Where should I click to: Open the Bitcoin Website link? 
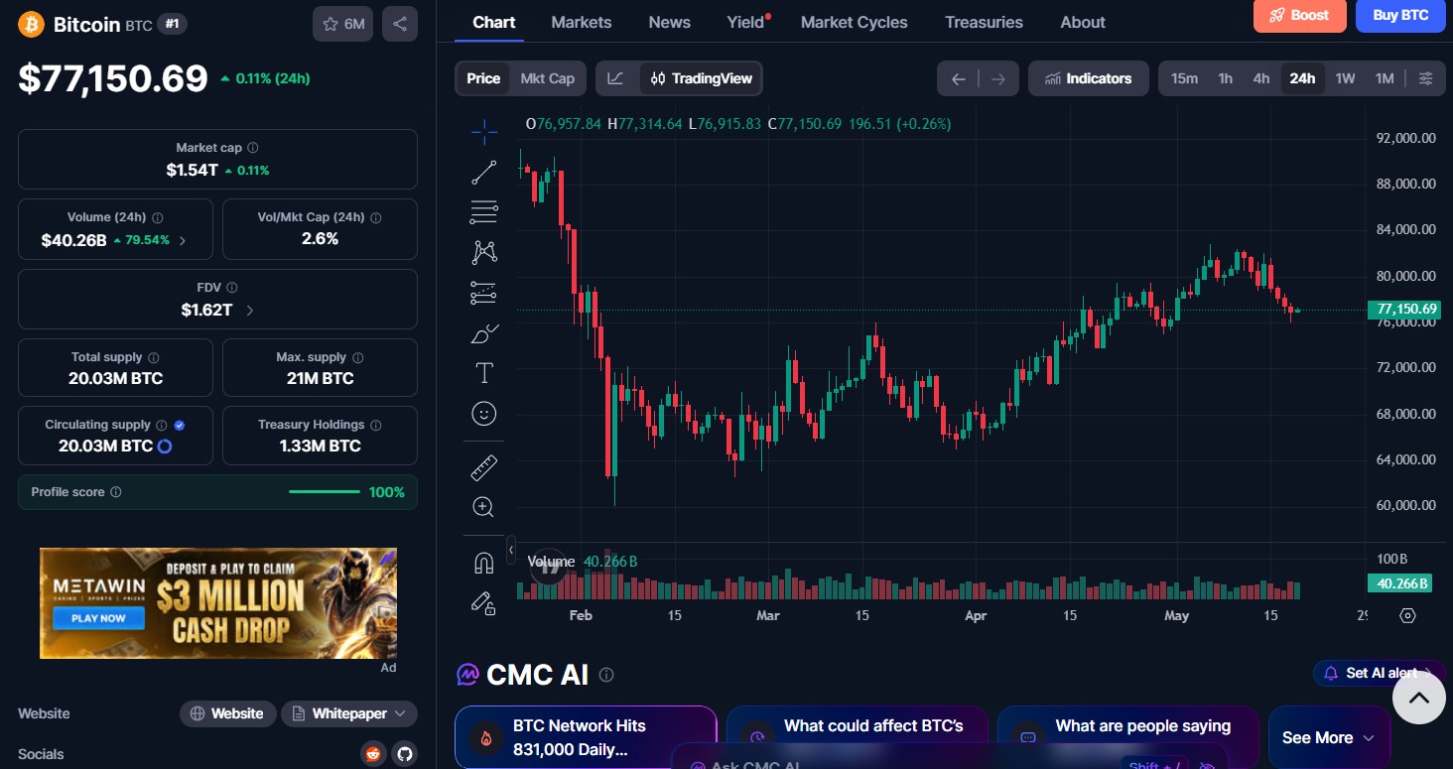pyautogui.click(x=227, y=713)
